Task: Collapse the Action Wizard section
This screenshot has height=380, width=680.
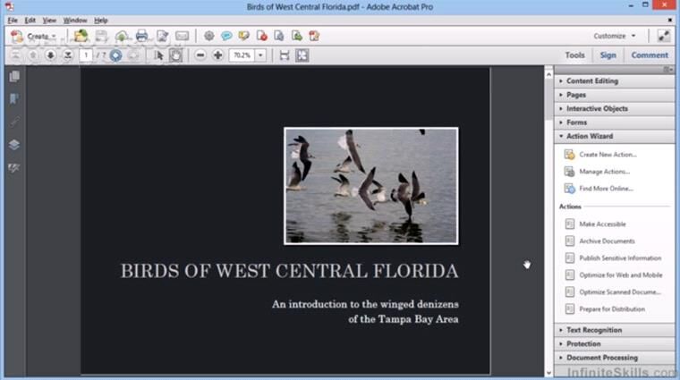Action: pos(589,136)
